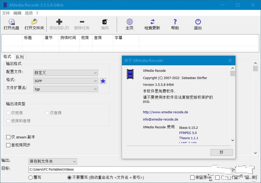Viewport: 261px width, 183px height.
Task: Toggle the 音视频同步 checkbox
Action: [8, 145]
